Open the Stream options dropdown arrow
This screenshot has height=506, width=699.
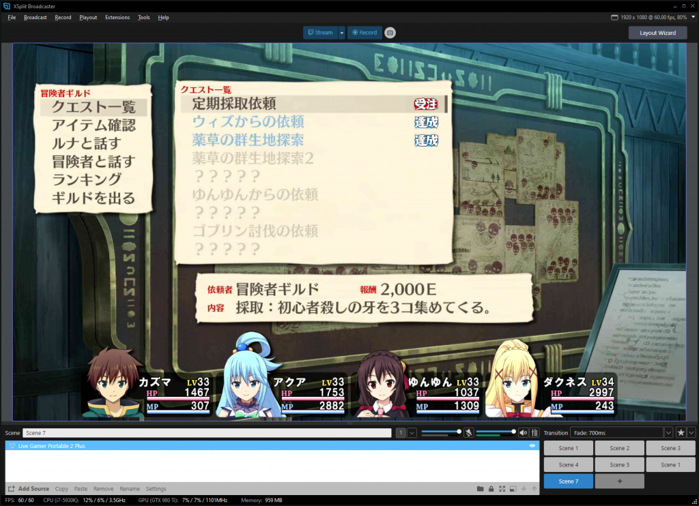[341, 33]
